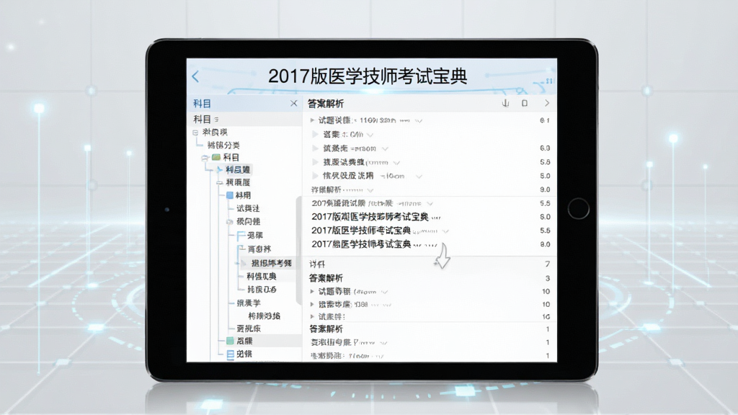Image resolution: width=738 pixels, height=415 pixels.
Task: Select the 答案解析 tab header on the right
Action: (326, 104)
